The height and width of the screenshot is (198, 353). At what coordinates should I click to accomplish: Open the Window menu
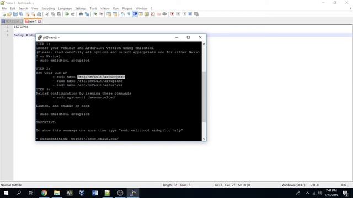(141, 8)
